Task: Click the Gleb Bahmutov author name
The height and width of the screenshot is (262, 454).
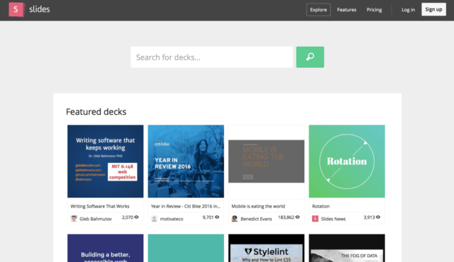Action: [96, 219]
